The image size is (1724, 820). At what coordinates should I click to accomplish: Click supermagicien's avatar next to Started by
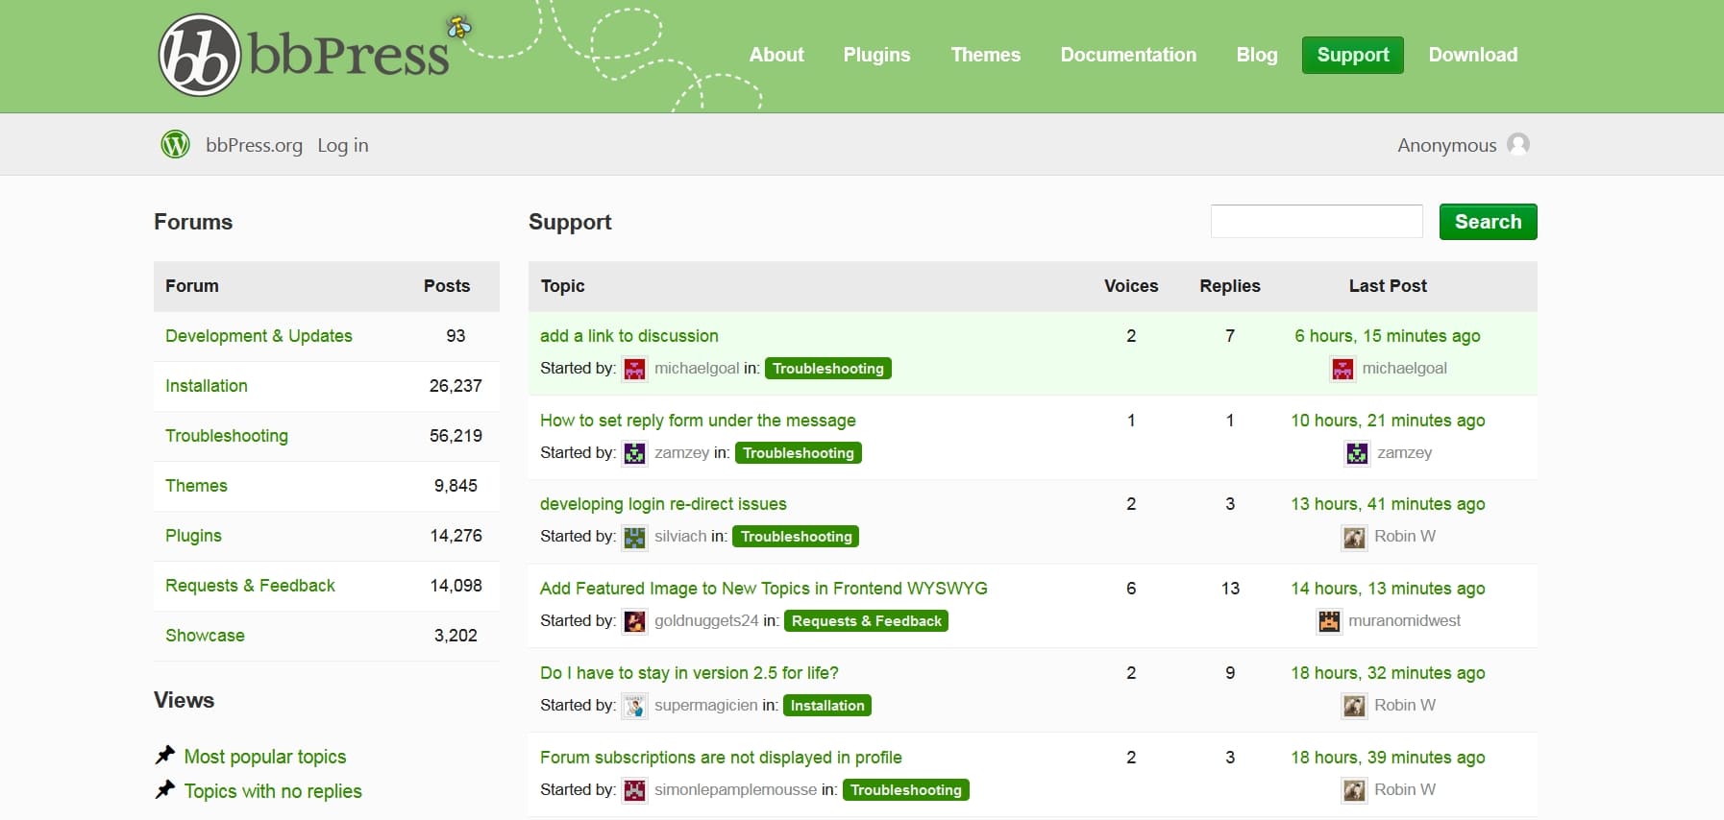pyautogui.click(x=634, y=706)
